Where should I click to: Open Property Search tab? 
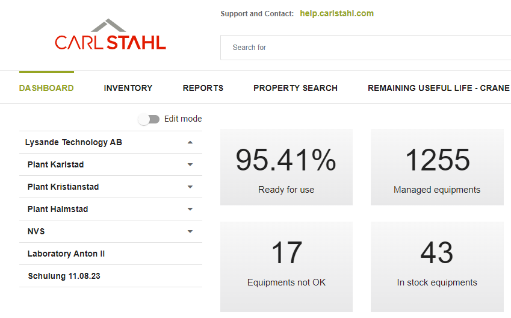click(x=295, y=88)
